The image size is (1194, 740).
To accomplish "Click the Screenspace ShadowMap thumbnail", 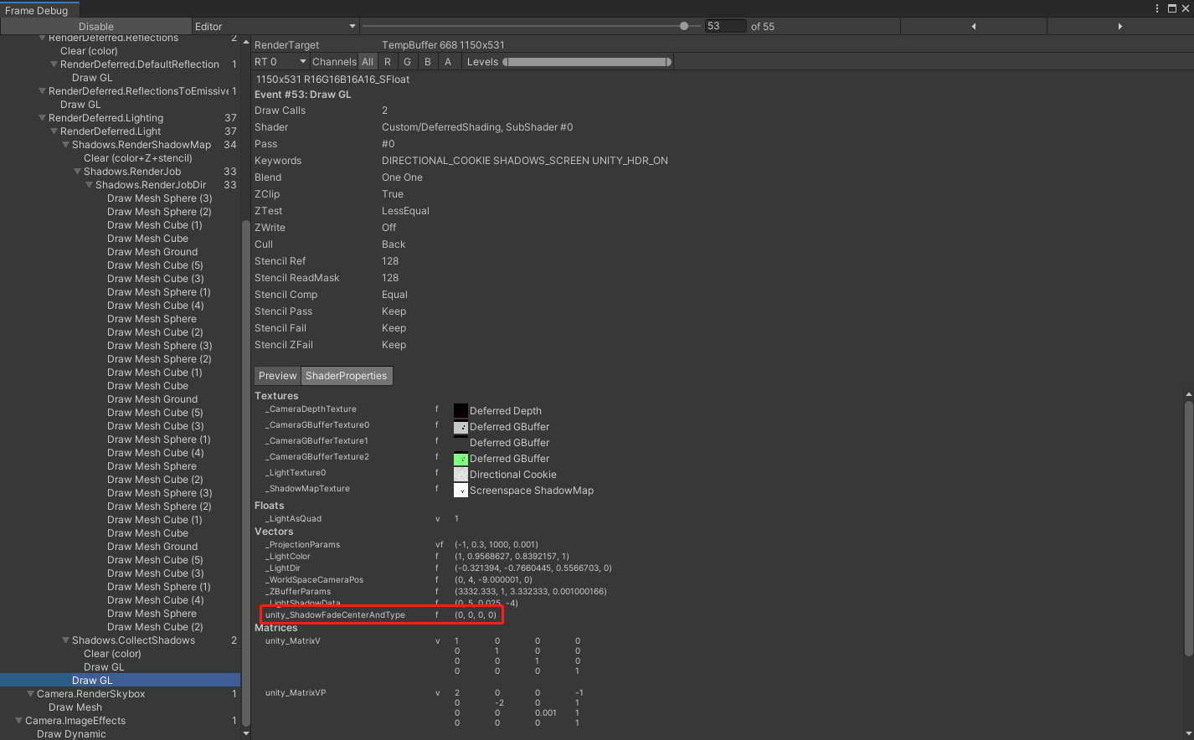I will (461, 491).
